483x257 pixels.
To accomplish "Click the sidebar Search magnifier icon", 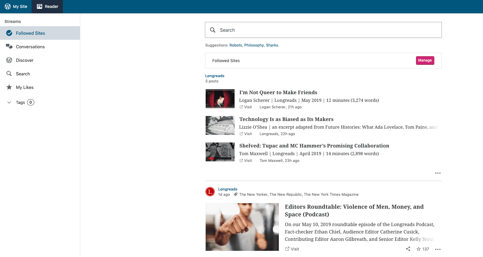I will (x=9, y=74).
